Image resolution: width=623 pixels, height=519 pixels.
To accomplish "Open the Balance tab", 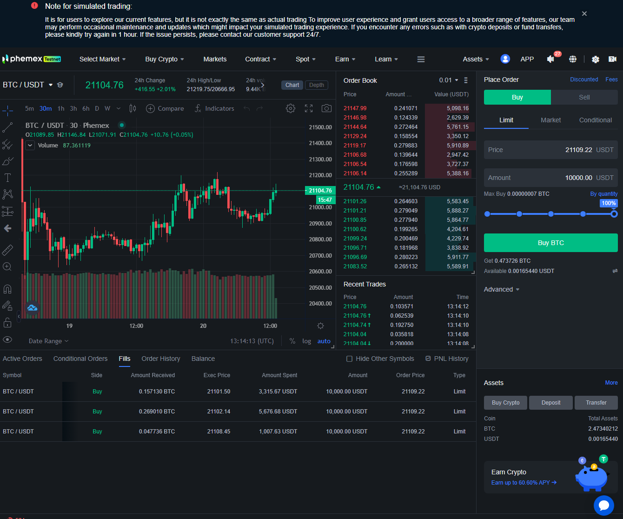I will [203, 359].
